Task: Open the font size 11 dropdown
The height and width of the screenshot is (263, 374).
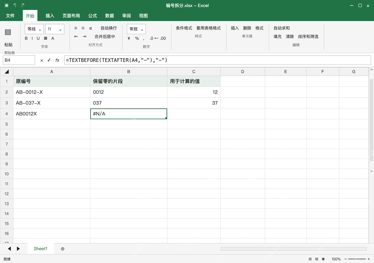Action: coord(55,29)
